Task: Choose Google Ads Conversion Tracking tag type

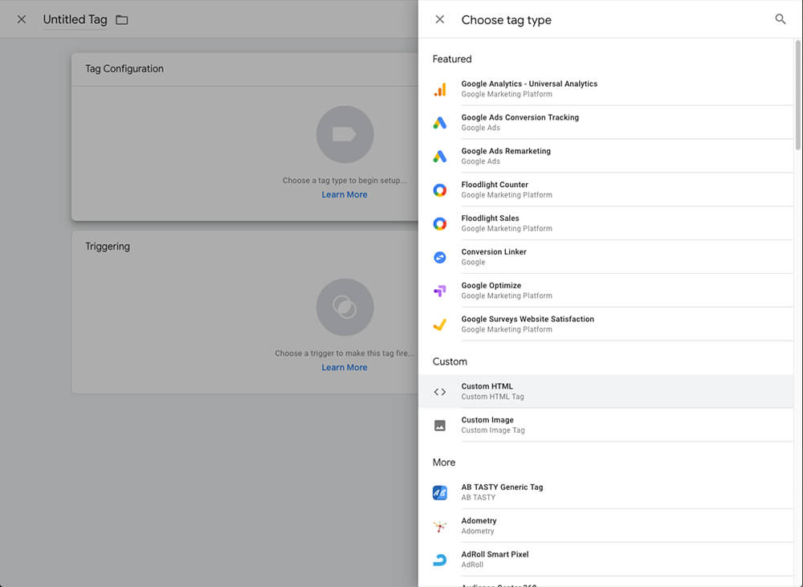Action: [606, 122]
